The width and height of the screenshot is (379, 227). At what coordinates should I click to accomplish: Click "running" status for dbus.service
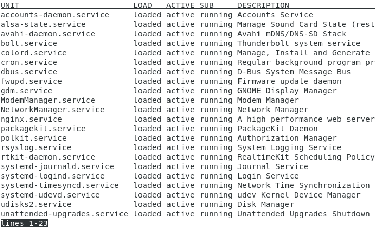point(216,72)
